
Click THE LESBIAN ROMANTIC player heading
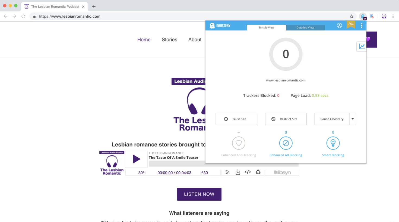pos(166,153)
